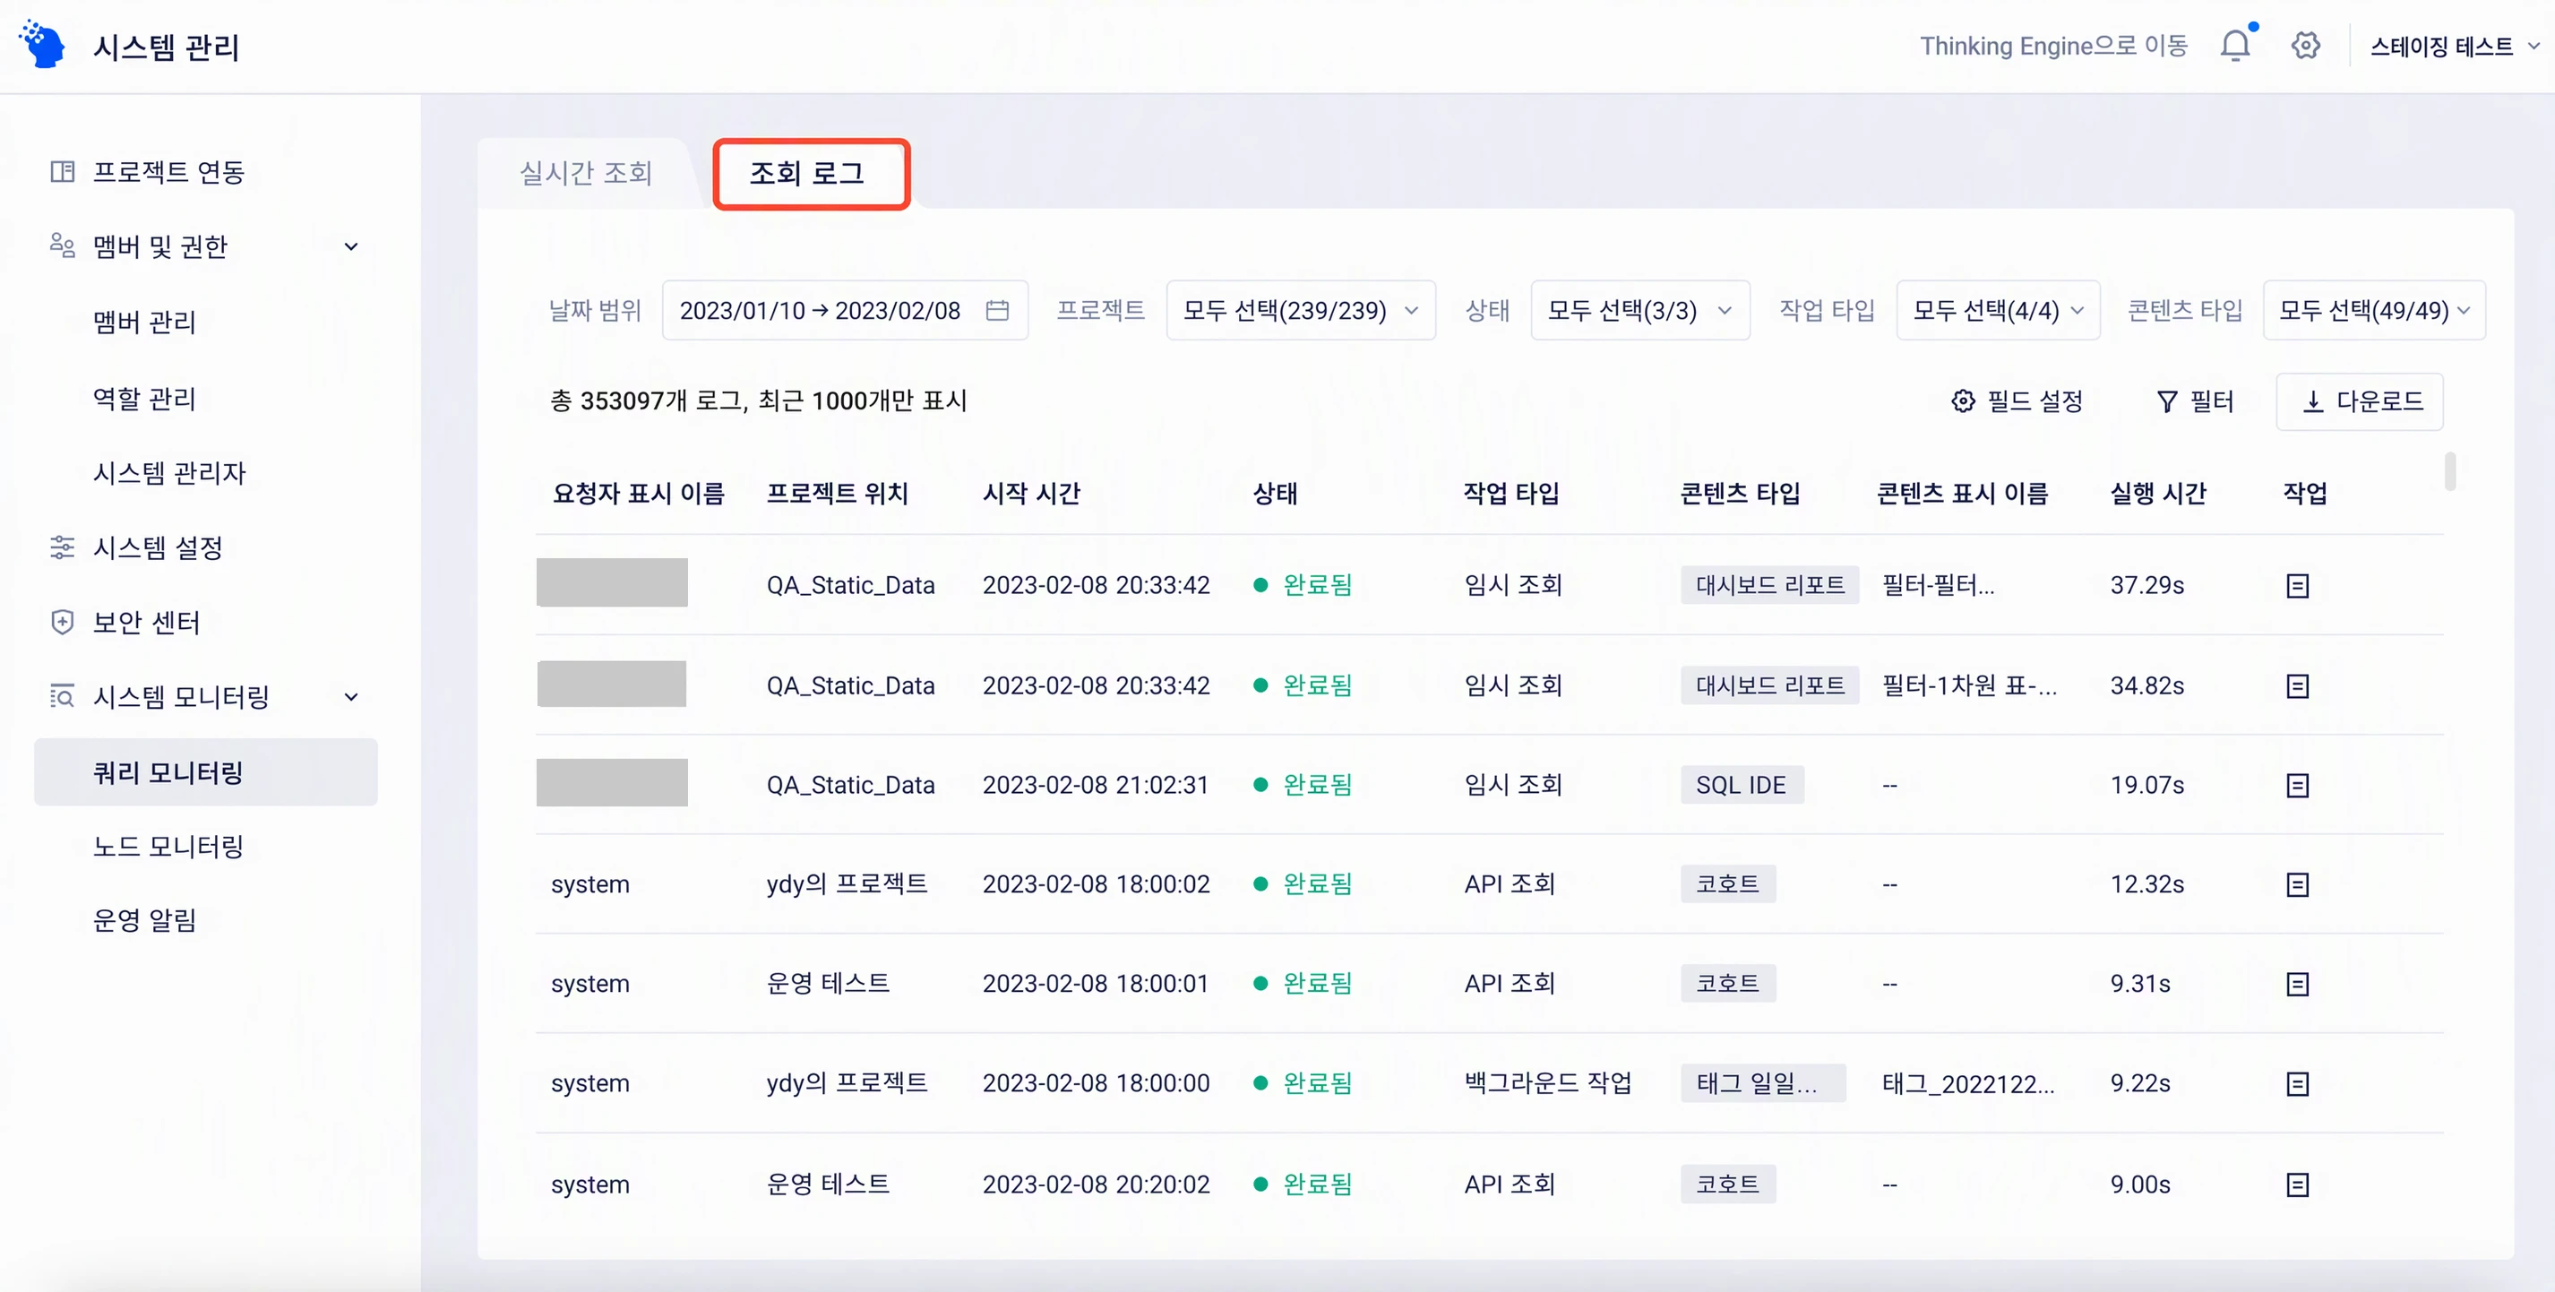Open detail icon for 9.22s row
The width and height of the screenshot is (2555, 1292).
pos(2297,1083)
